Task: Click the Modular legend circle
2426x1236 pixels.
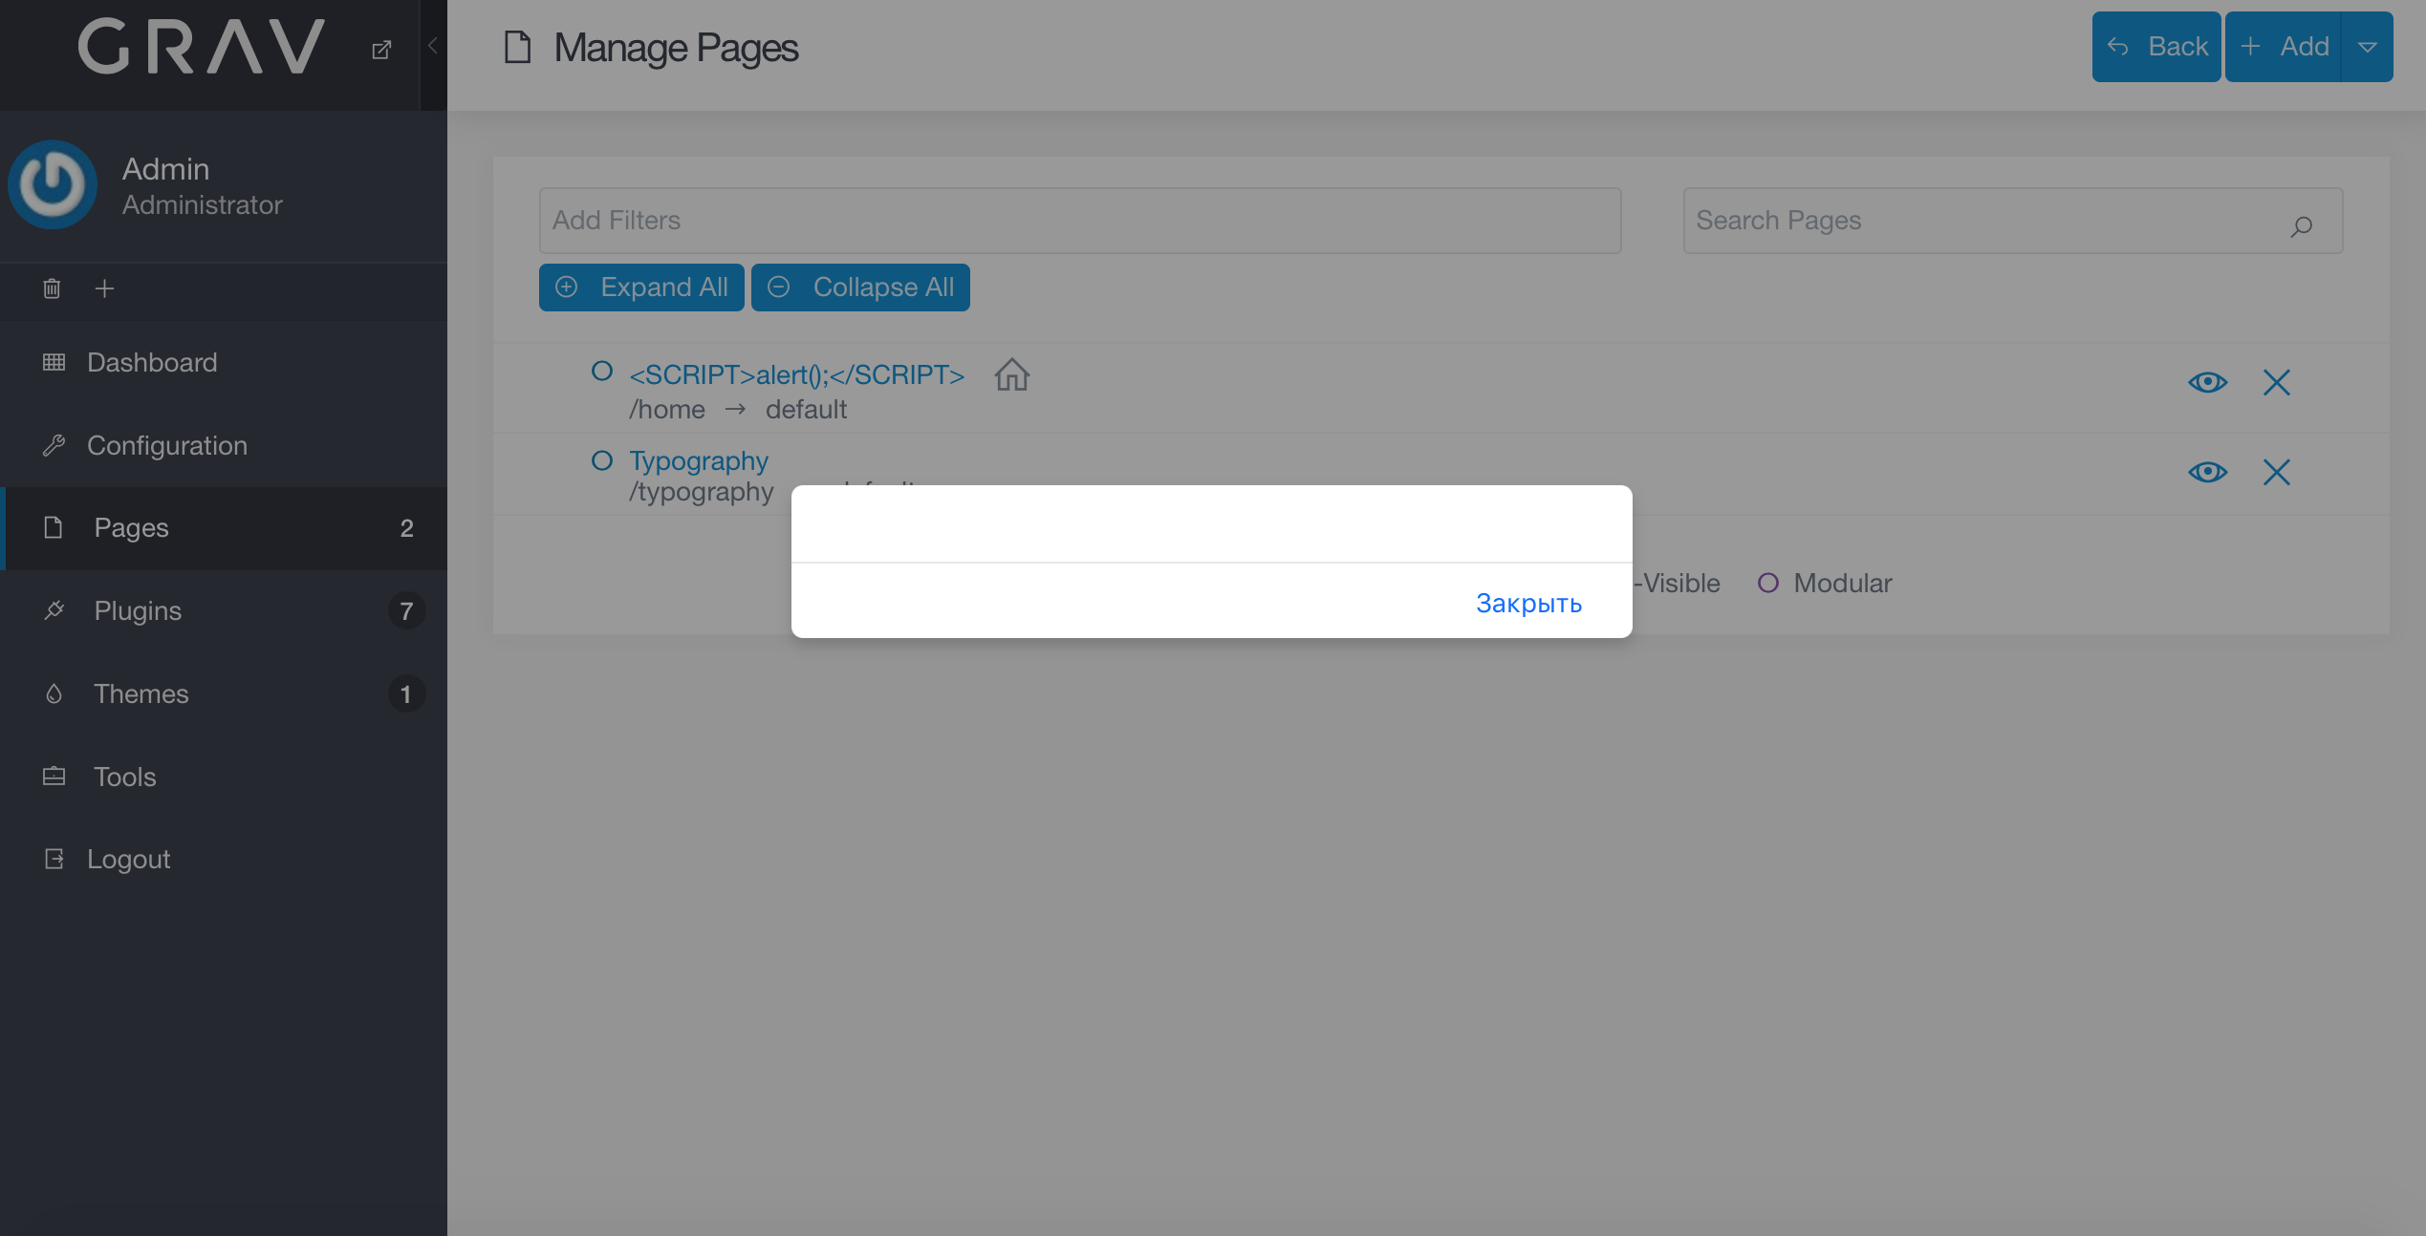Action: coord(1767,583)
